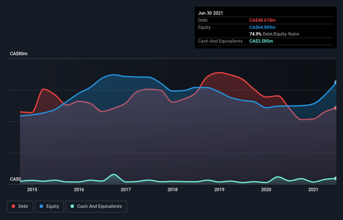Click the Debt label in tooltip
343x220 pixels.
click(203, 20)
